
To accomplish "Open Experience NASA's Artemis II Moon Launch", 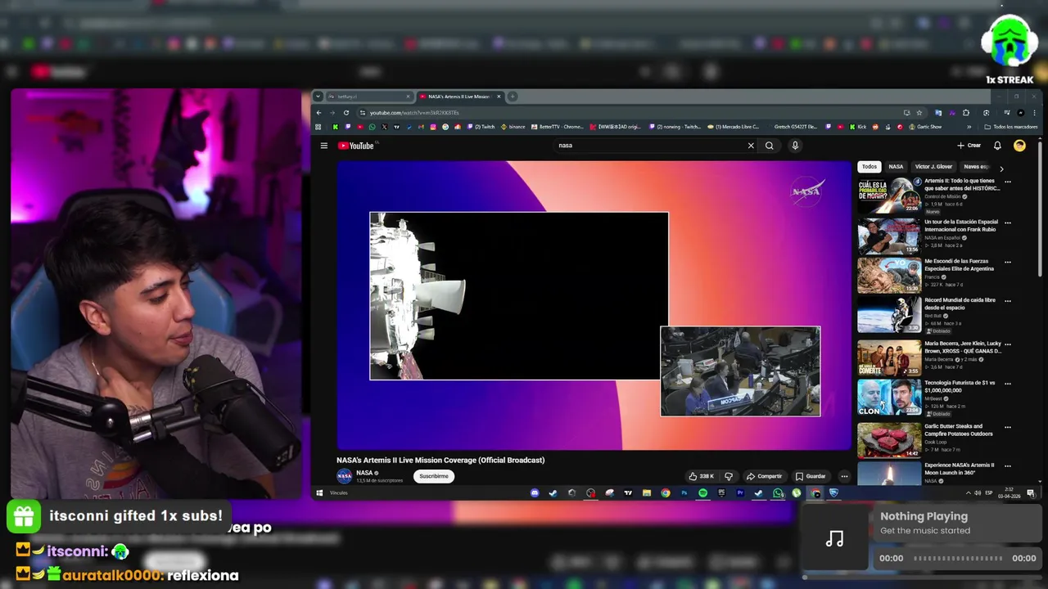I will click(x=960, y=469).
